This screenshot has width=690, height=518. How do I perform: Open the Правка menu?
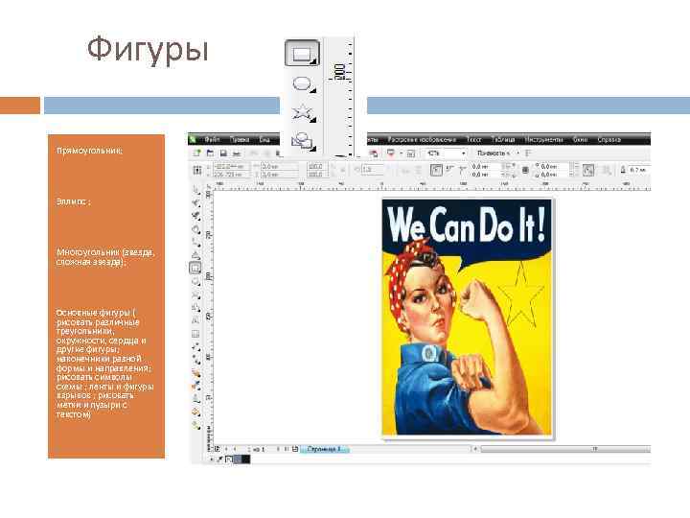click(240, 139)
